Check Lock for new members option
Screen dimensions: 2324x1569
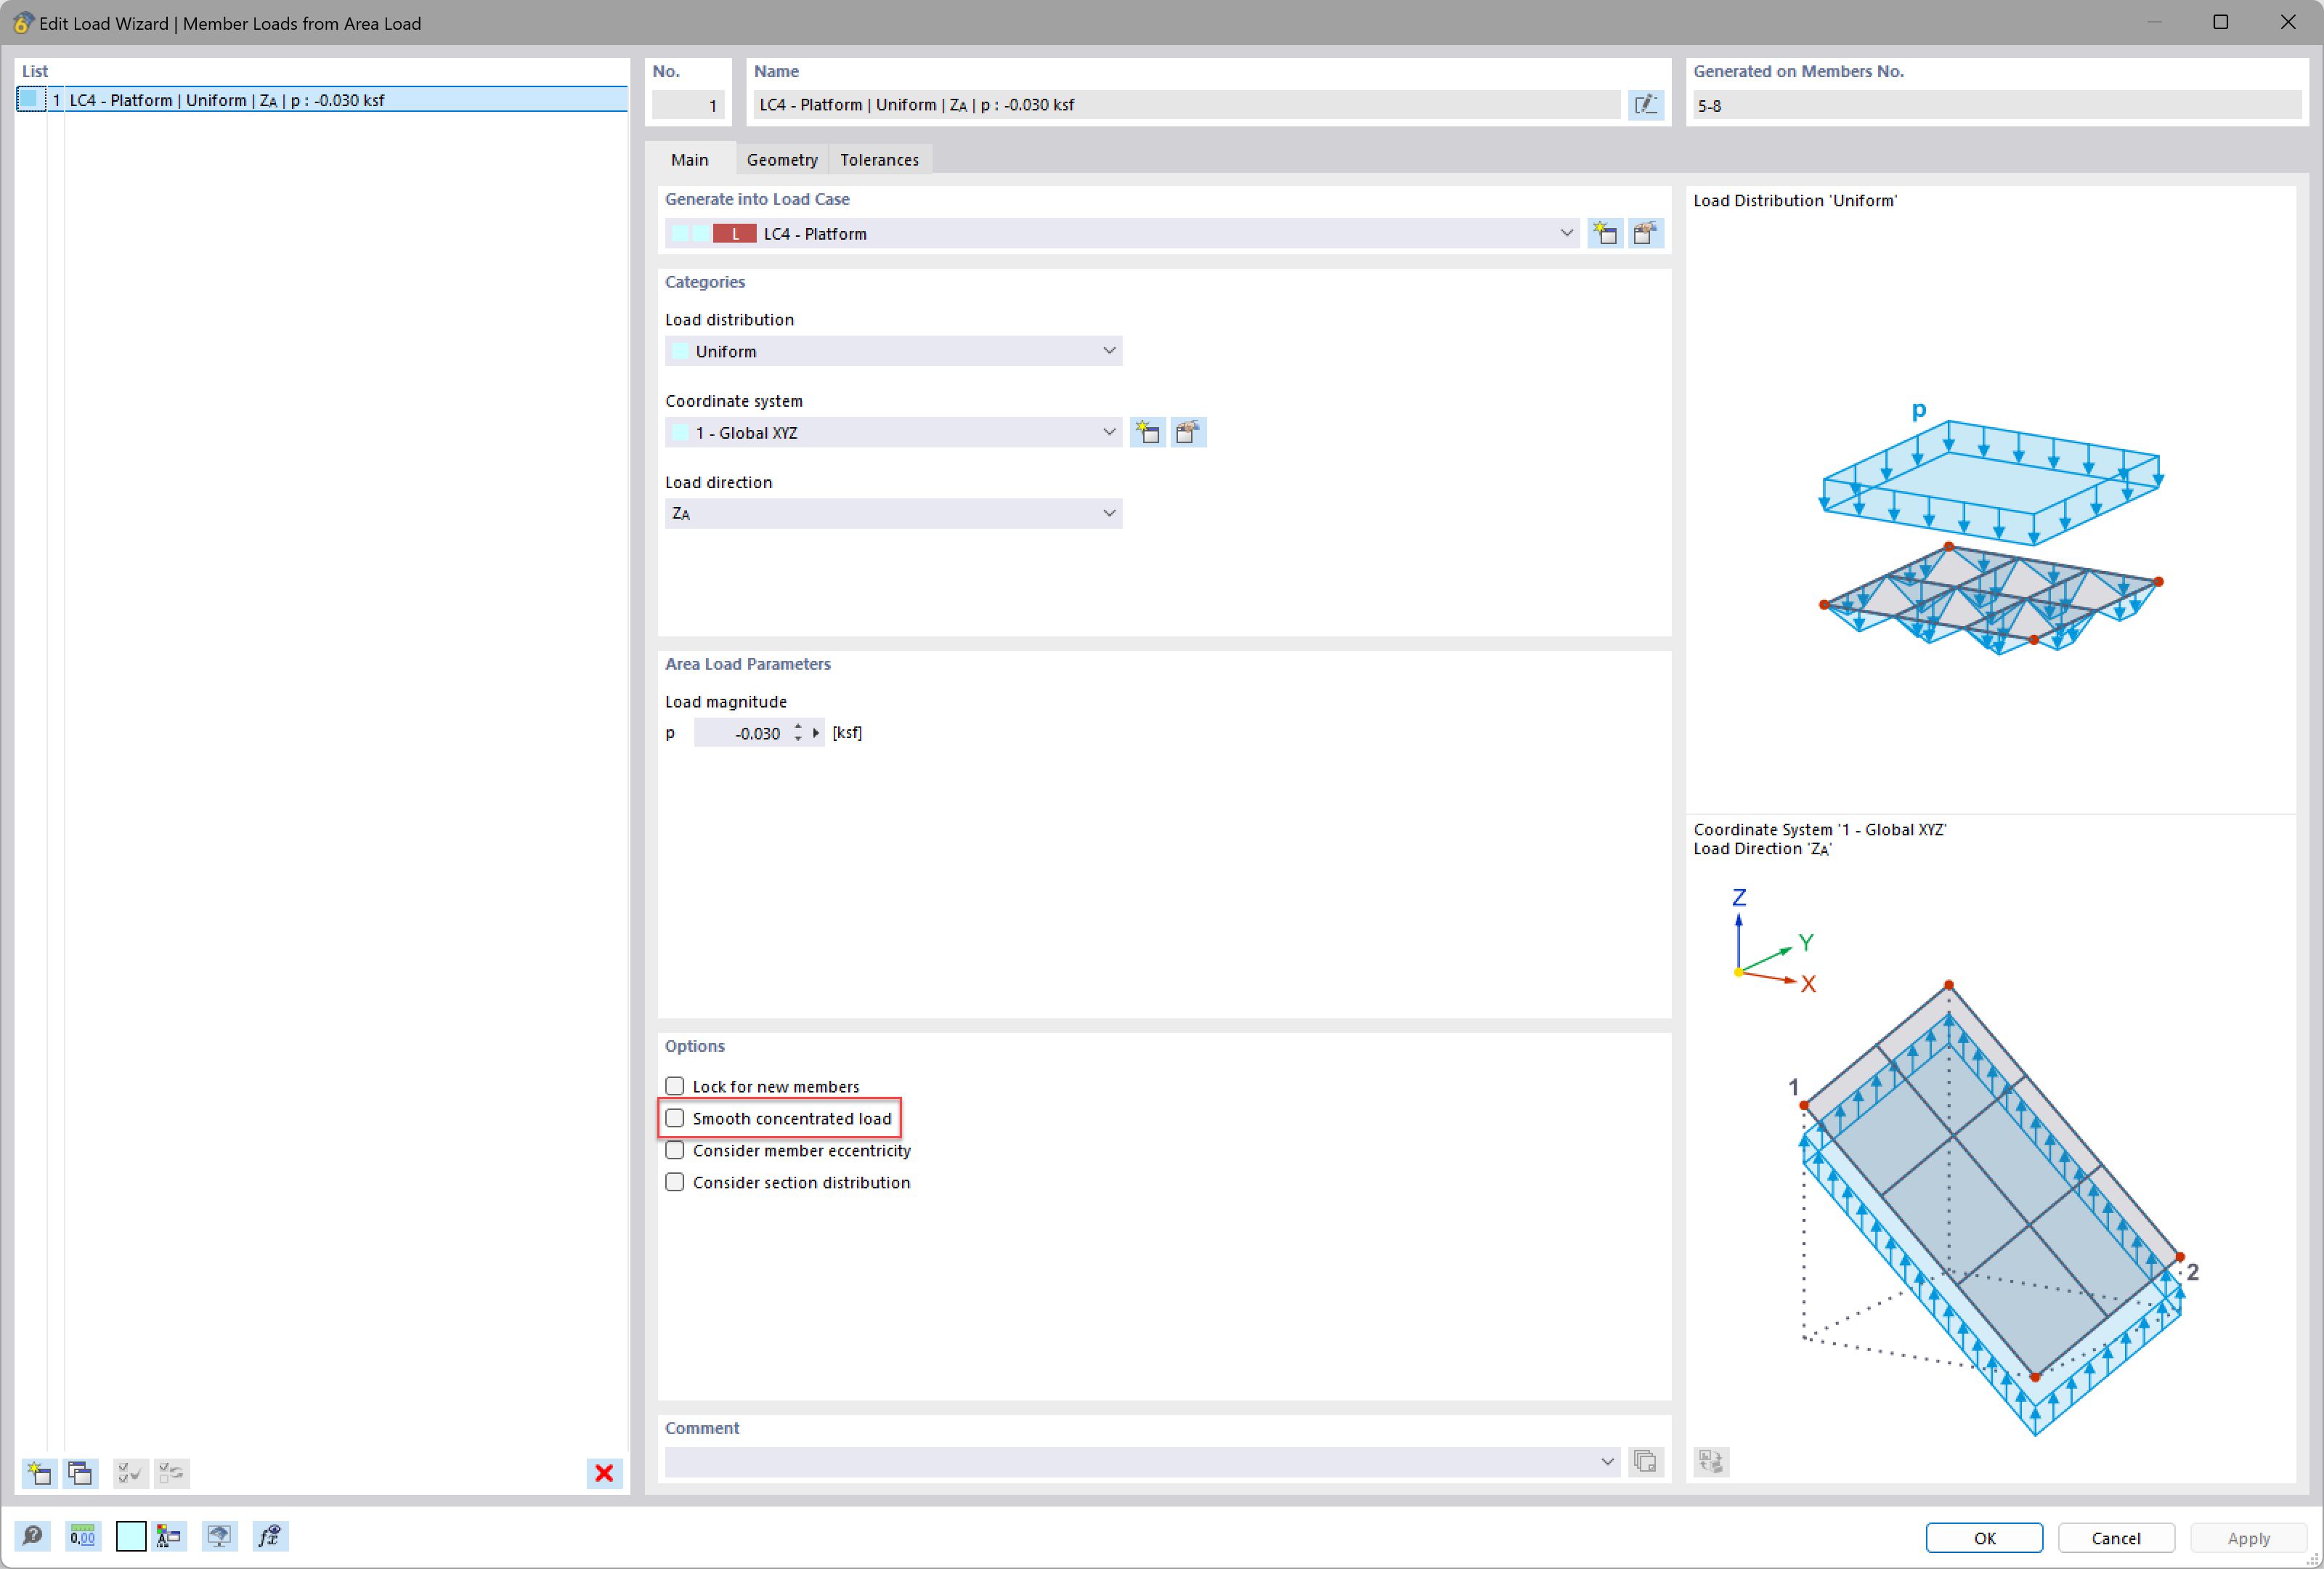tap(675, 1087)
